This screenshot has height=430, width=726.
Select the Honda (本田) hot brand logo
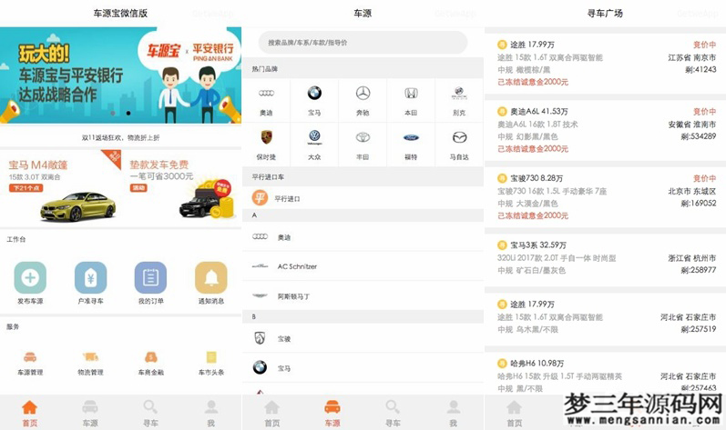coord(411,93)
